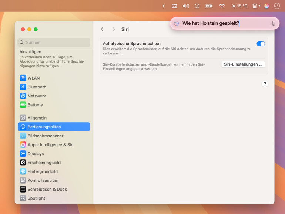Select Bluetooth in the sidebar
Screen dimensions: 285x214
pos(37,87)
